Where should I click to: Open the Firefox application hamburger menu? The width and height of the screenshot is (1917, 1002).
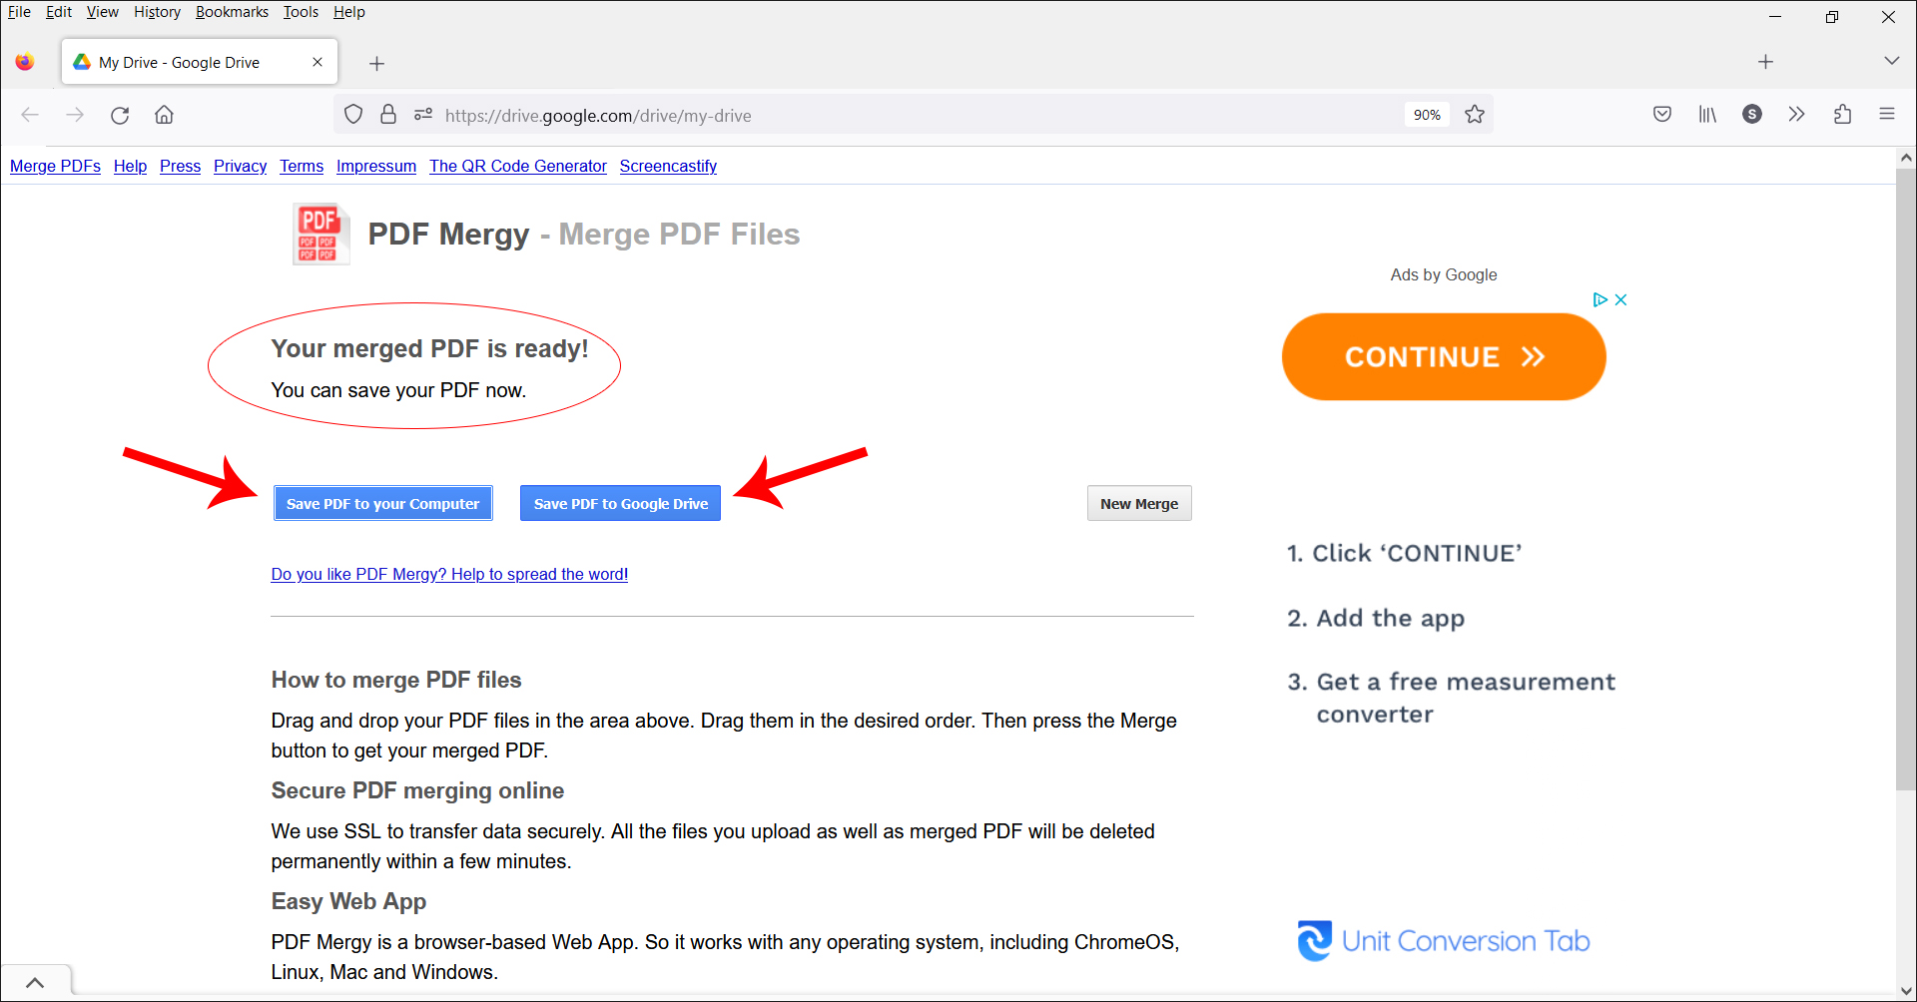[1887, 115]
